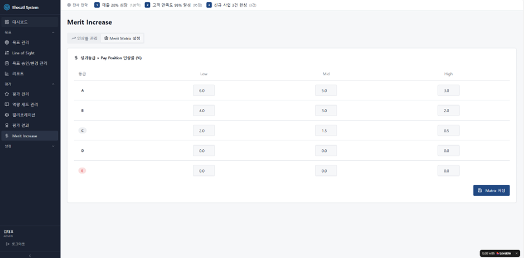Collapse the 목표 sidebar section chevron

pos(54,32)
